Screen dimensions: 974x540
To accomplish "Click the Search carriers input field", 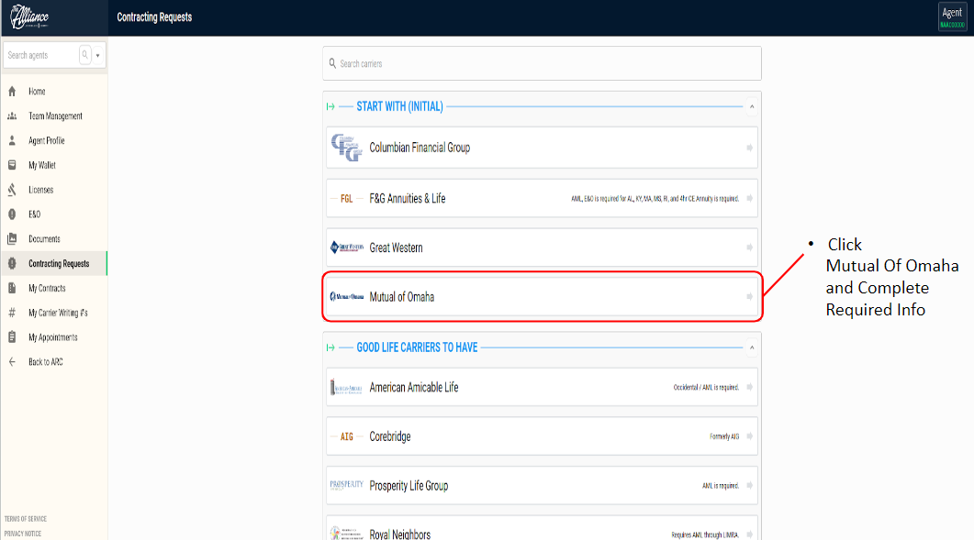I will point(542,64).
